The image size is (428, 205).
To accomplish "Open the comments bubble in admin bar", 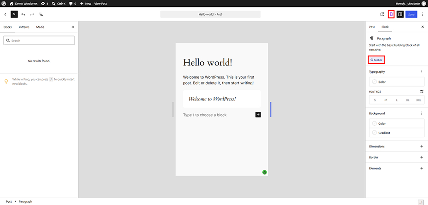I will 73,4.
